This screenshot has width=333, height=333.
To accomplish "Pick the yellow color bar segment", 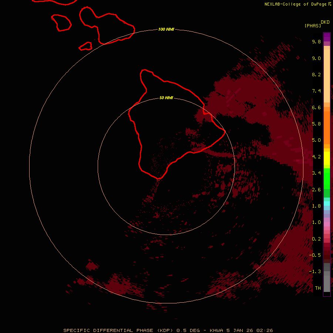I will (327, 158).
